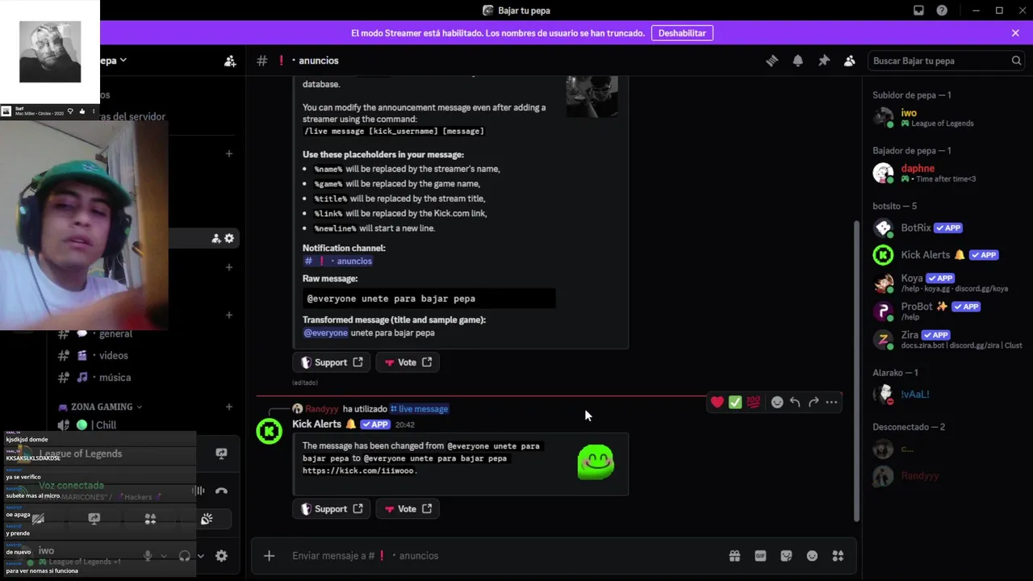Open more options for the message
The image size is (1033, 581).
point(831,402)
